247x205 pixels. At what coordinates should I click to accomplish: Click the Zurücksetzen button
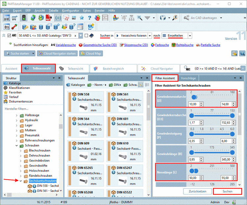[x=197, y=191]
